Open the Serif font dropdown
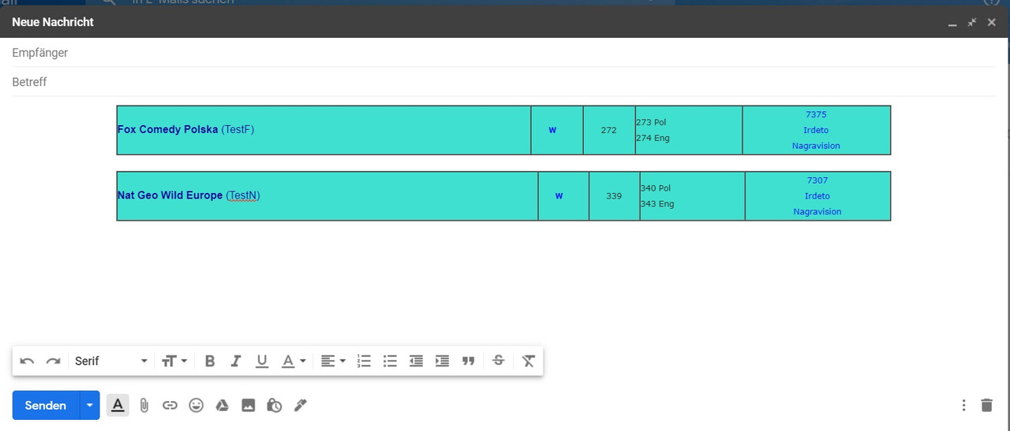This screenshot has height=431, width=1010. point(110,361)
